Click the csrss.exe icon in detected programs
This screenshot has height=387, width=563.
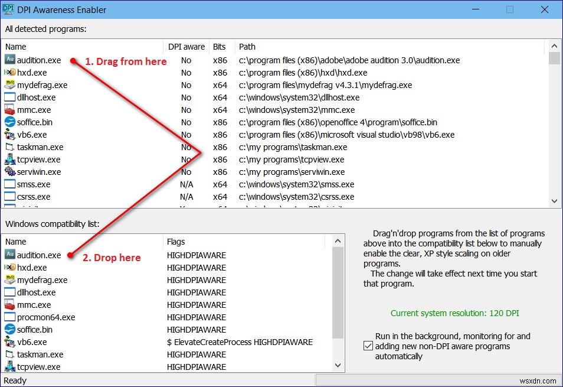pyautogui.click(x=9, y=197)
